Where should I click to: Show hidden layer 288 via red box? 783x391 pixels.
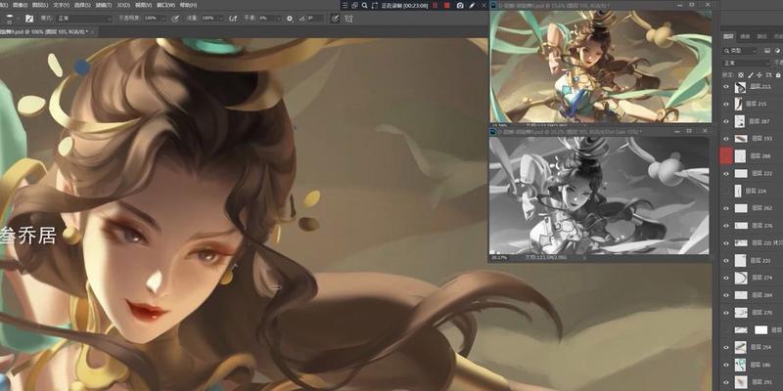point(726,156)
